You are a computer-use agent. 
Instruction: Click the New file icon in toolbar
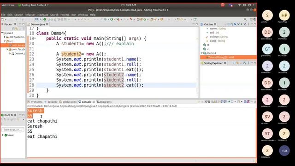click(3, 19)
